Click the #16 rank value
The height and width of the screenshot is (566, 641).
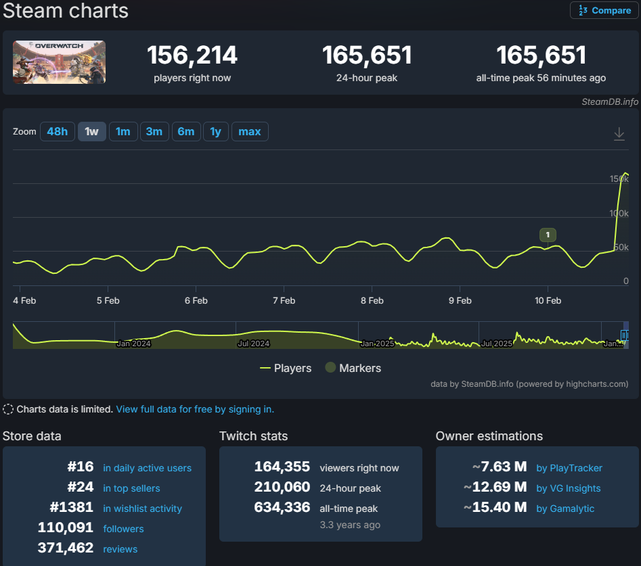[x=81, y=467]
